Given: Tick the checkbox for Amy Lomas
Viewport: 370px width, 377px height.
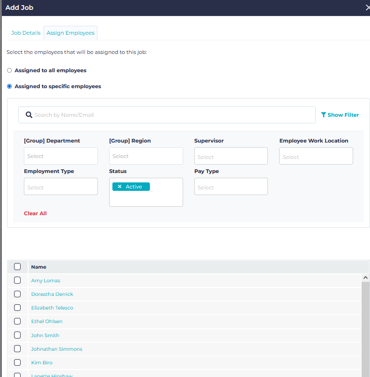Looking at the screenshot, I should point(17,280).
